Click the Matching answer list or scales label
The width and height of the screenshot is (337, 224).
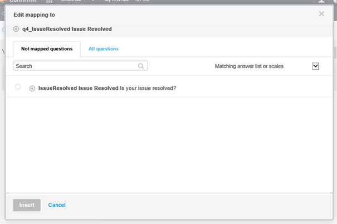[249, 66]
